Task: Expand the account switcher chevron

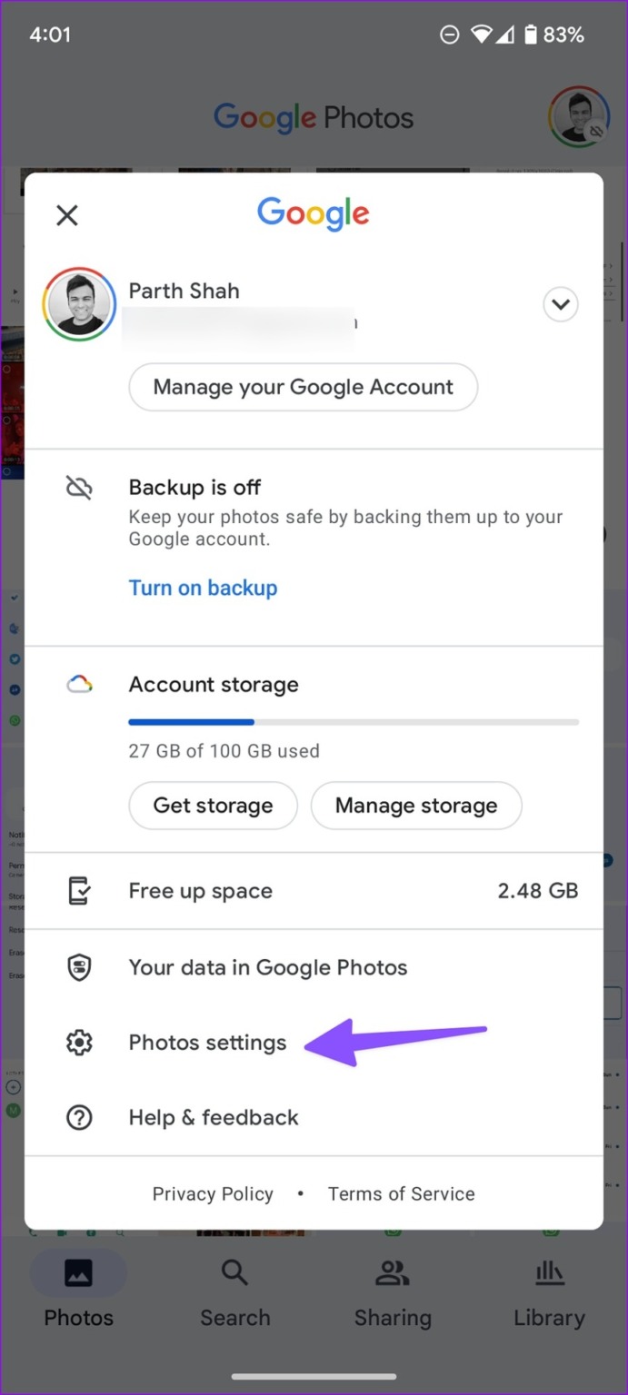Action: tap(561, 304)
